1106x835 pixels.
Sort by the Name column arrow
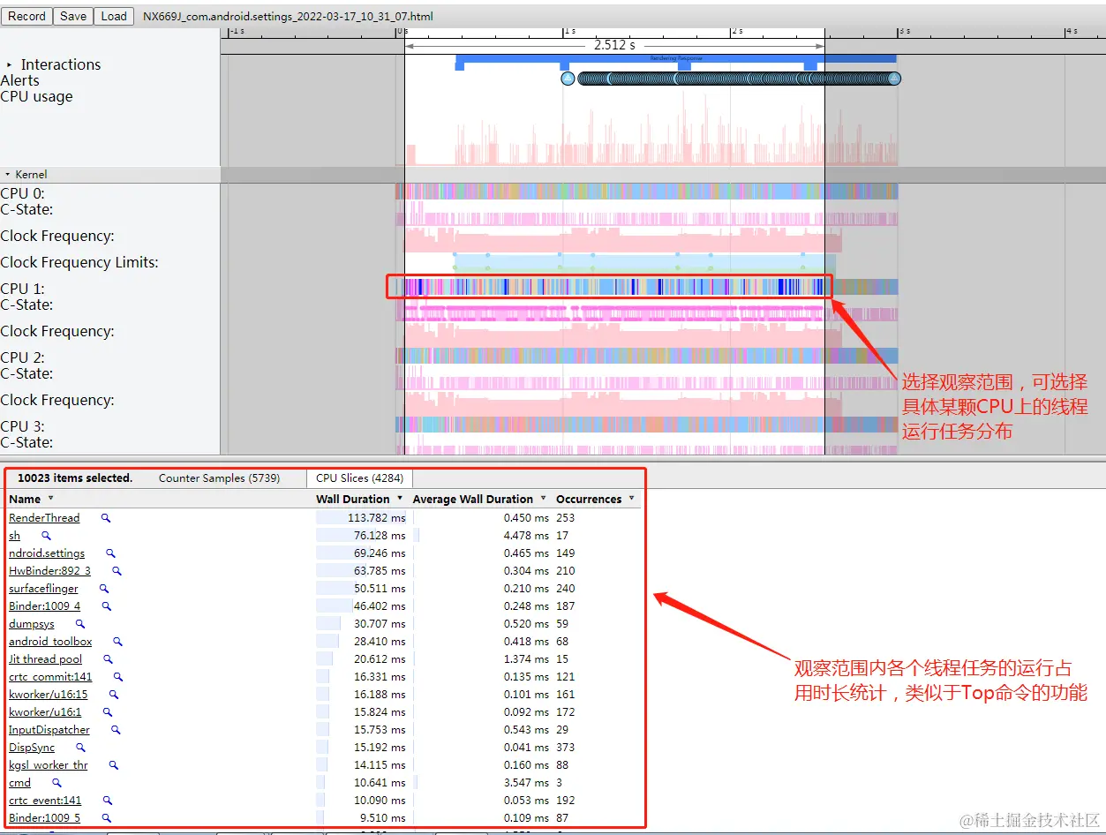pos(50,500)
